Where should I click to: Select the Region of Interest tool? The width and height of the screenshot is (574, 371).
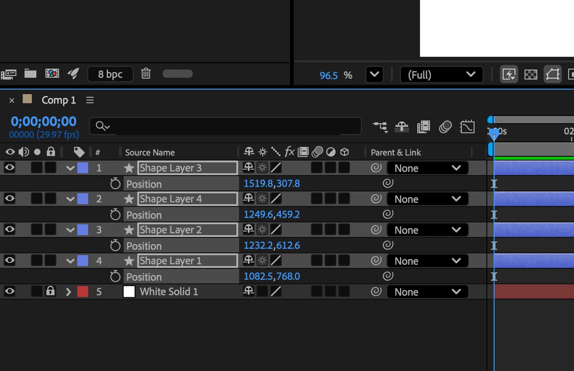click(x=552, y=74)
